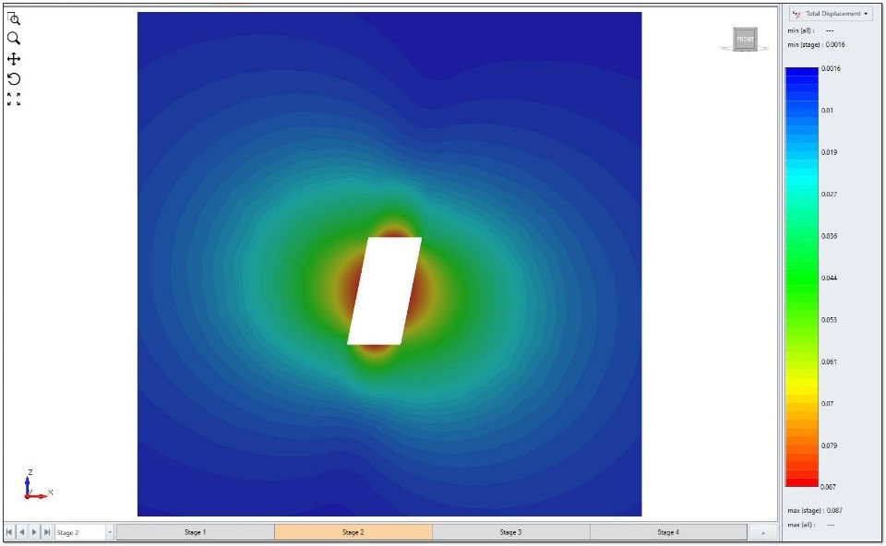Expand the Stage 2 combo box
The image size is (886, 546).
[110, 532]
